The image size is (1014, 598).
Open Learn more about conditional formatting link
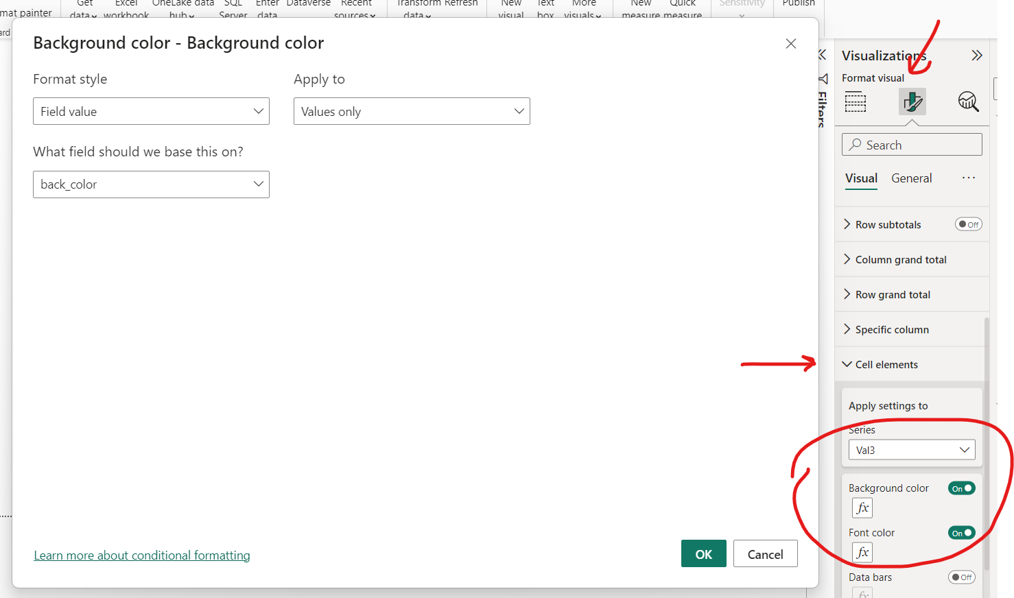point(142,555)
